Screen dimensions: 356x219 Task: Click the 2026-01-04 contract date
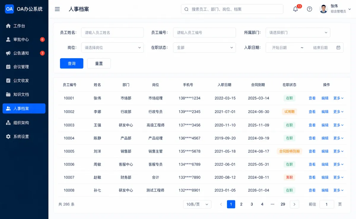click(x=258, y=190)
